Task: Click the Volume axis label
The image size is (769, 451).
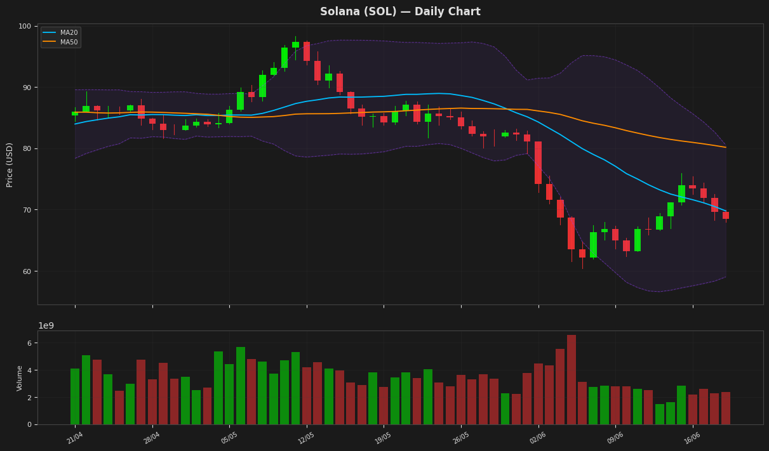Action: click(x=20, y=378)
